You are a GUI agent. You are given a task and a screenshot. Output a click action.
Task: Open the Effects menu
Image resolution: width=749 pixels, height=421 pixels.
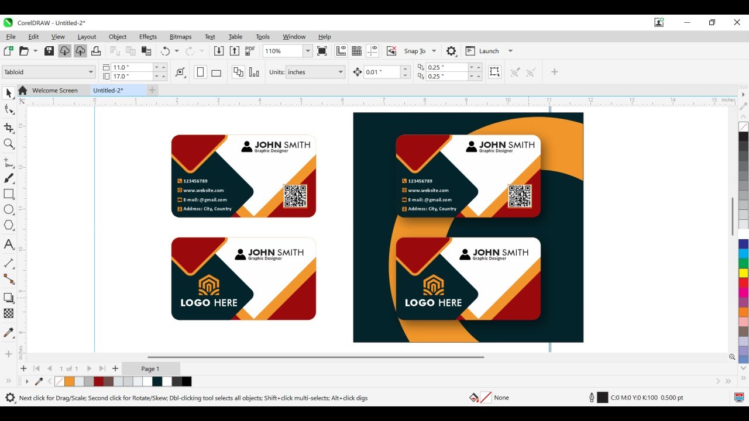click(148, 36)
